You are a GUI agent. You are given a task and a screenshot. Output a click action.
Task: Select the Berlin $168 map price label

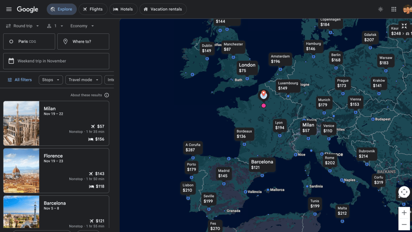pyautogui.click(x=336, y=58)
